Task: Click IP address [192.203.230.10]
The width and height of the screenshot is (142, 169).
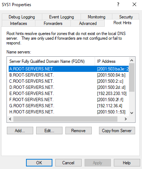Action: (112, 94)
